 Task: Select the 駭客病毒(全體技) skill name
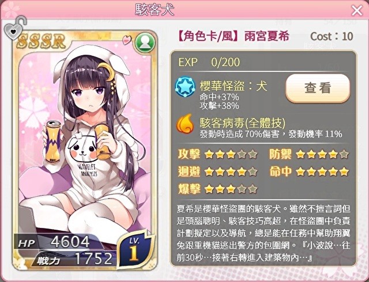(x=242, y=123)
